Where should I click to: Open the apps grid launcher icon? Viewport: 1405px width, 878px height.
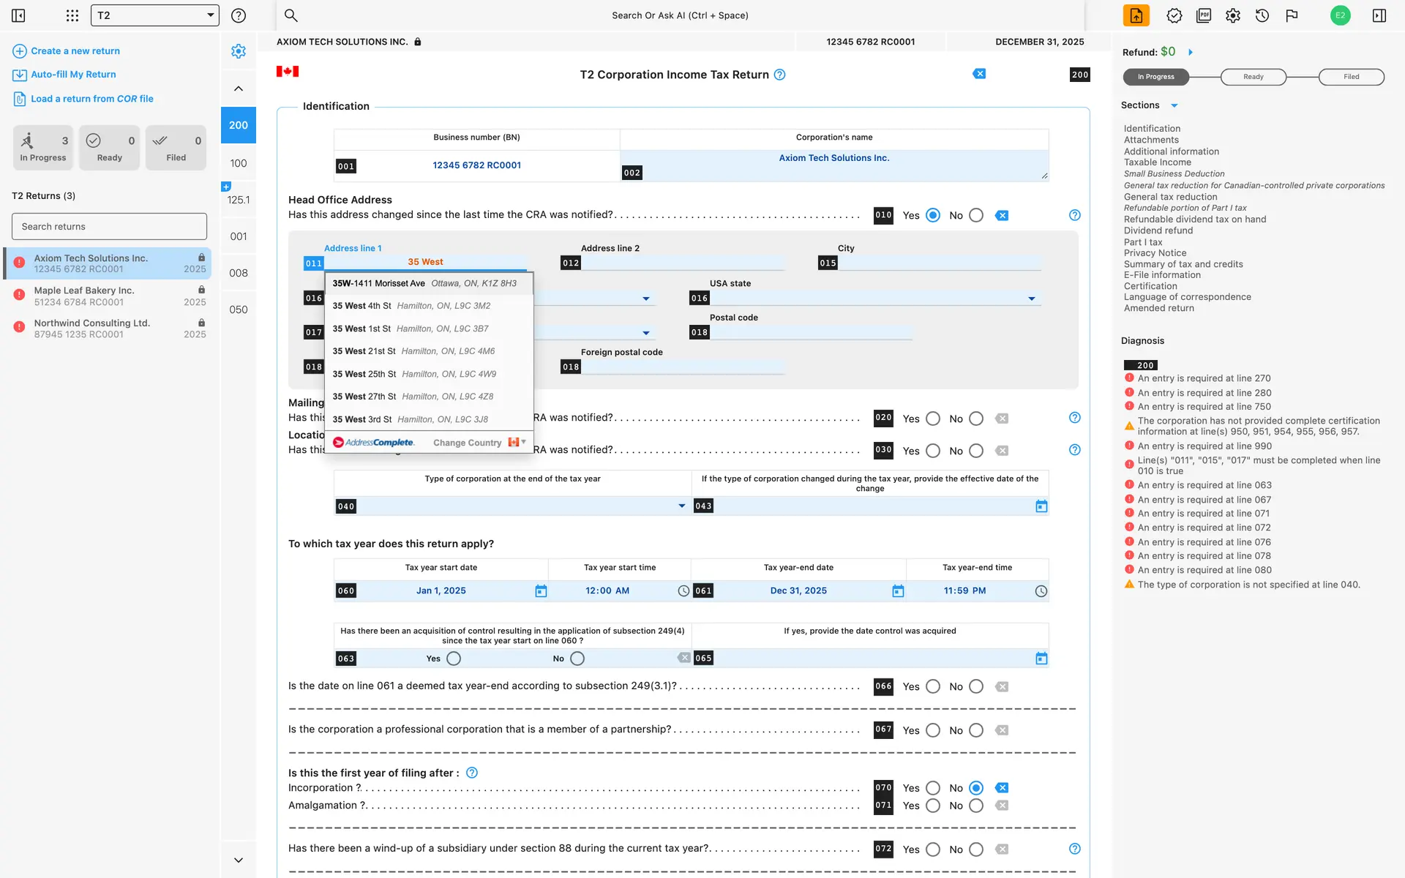point(72,15)
